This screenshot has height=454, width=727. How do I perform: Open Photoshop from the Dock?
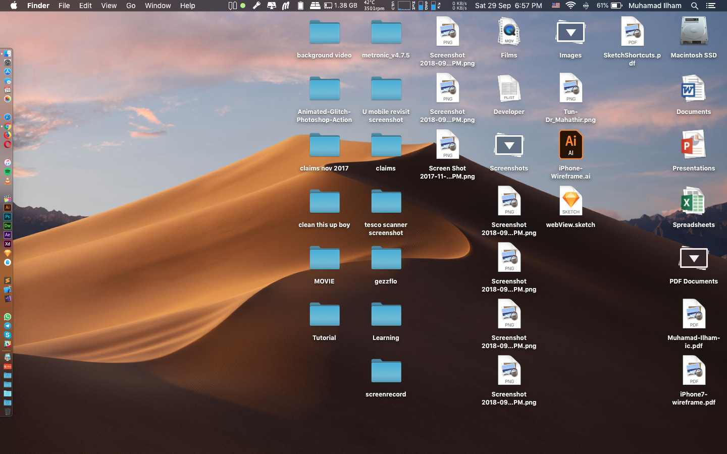[8, 216]
